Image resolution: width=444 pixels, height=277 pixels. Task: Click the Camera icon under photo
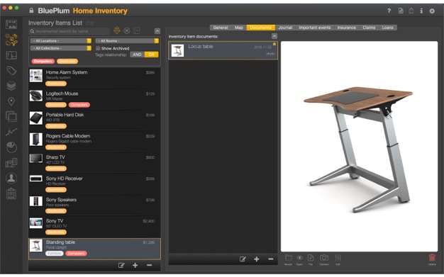click(x=324, y=259)
